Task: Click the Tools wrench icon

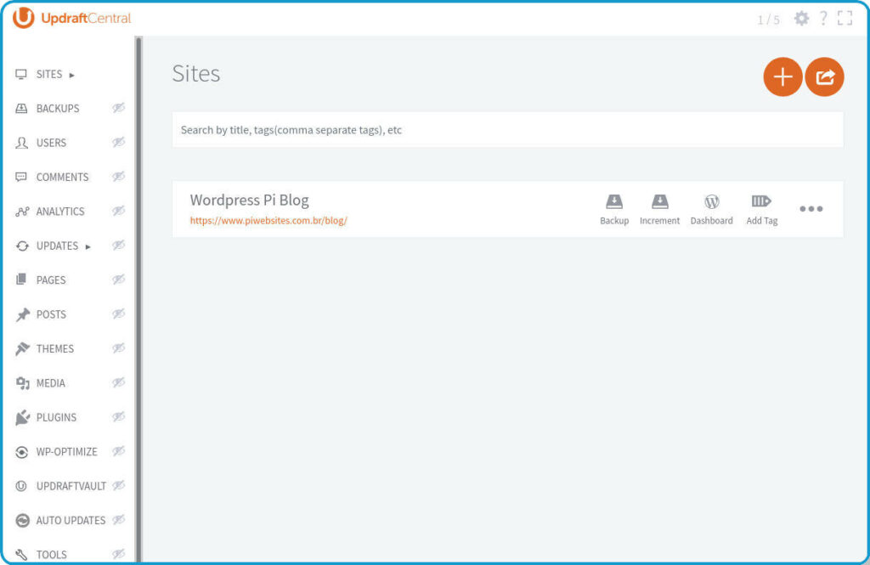Action: coord(21,555)
